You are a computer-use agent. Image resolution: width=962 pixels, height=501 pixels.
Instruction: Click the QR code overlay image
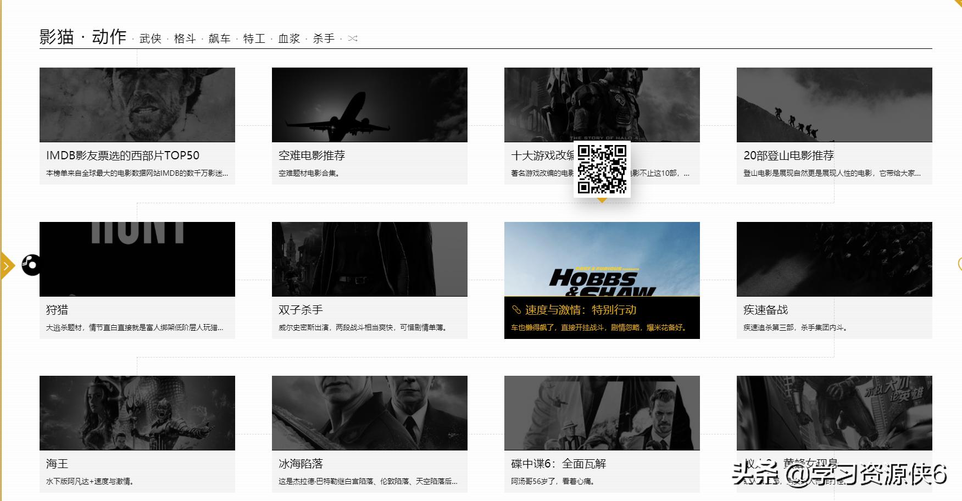[x=603, y=170]
